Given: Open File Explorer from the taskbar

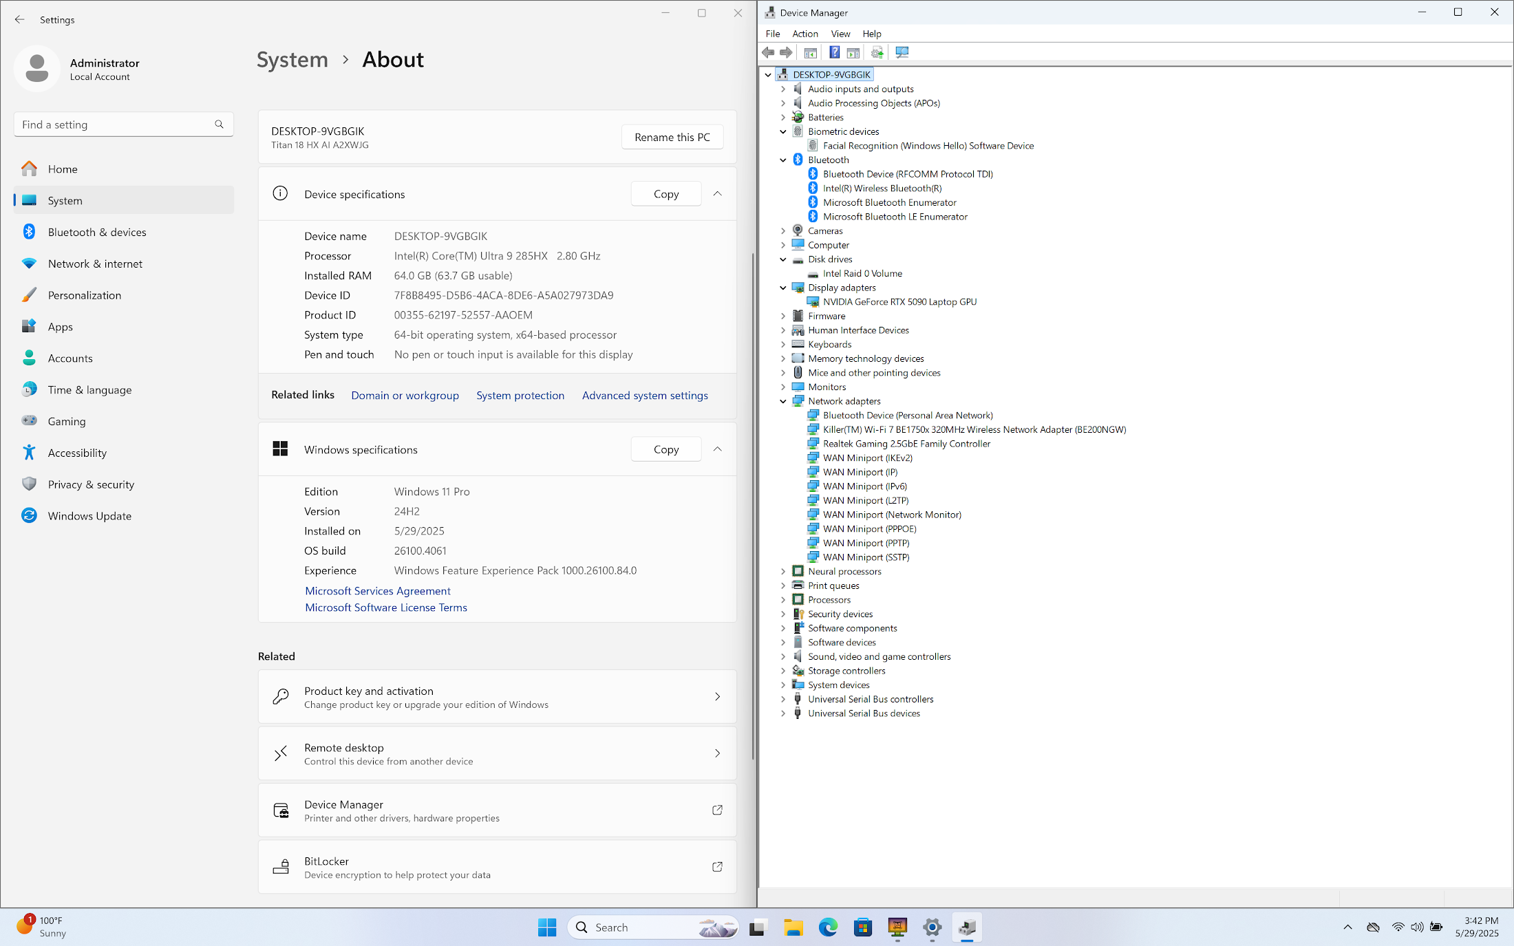Looking at the screenshot, I should pos(793,927).
